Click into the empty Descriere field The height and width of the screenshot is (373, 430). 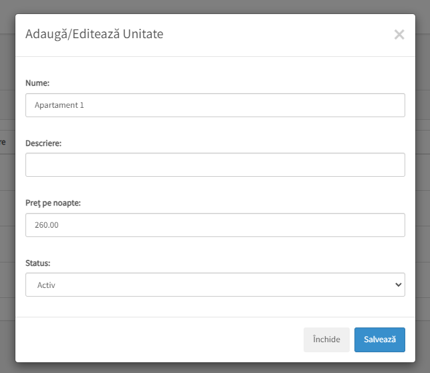click(x=215, y=165)
